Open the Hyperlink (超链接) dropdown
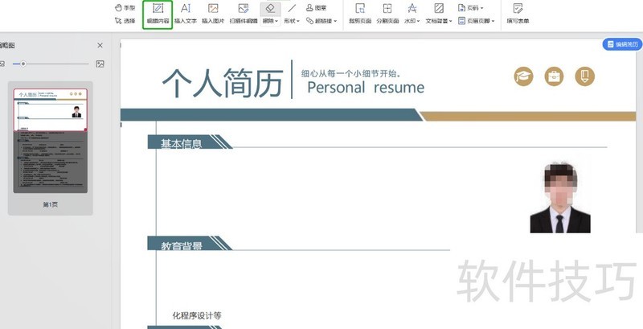This screenshot has width=643, height=329. pos(321,20)
